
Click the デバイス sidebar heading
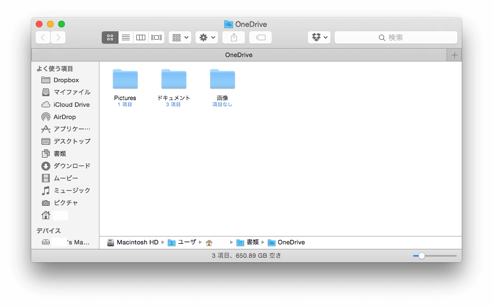coord(49,231)
